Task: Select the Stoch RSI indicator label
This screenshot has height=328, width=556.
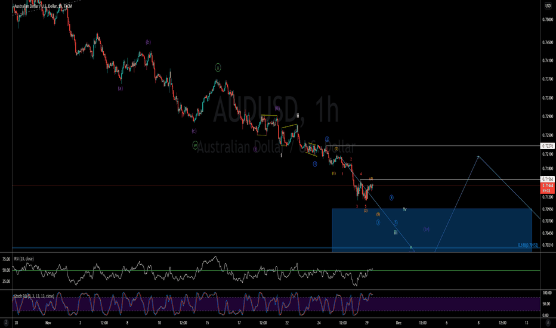Action: 34,296
